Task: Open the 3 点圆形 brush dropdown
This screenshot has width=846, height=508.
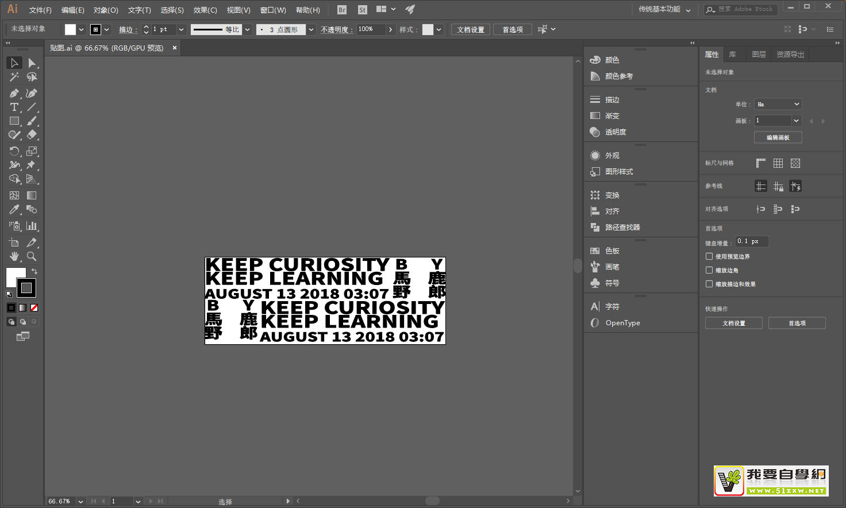Action: point(311,29)
